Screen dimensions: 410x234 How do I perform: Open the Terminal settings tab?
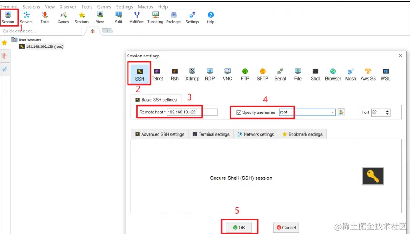(x=211, y=134)
